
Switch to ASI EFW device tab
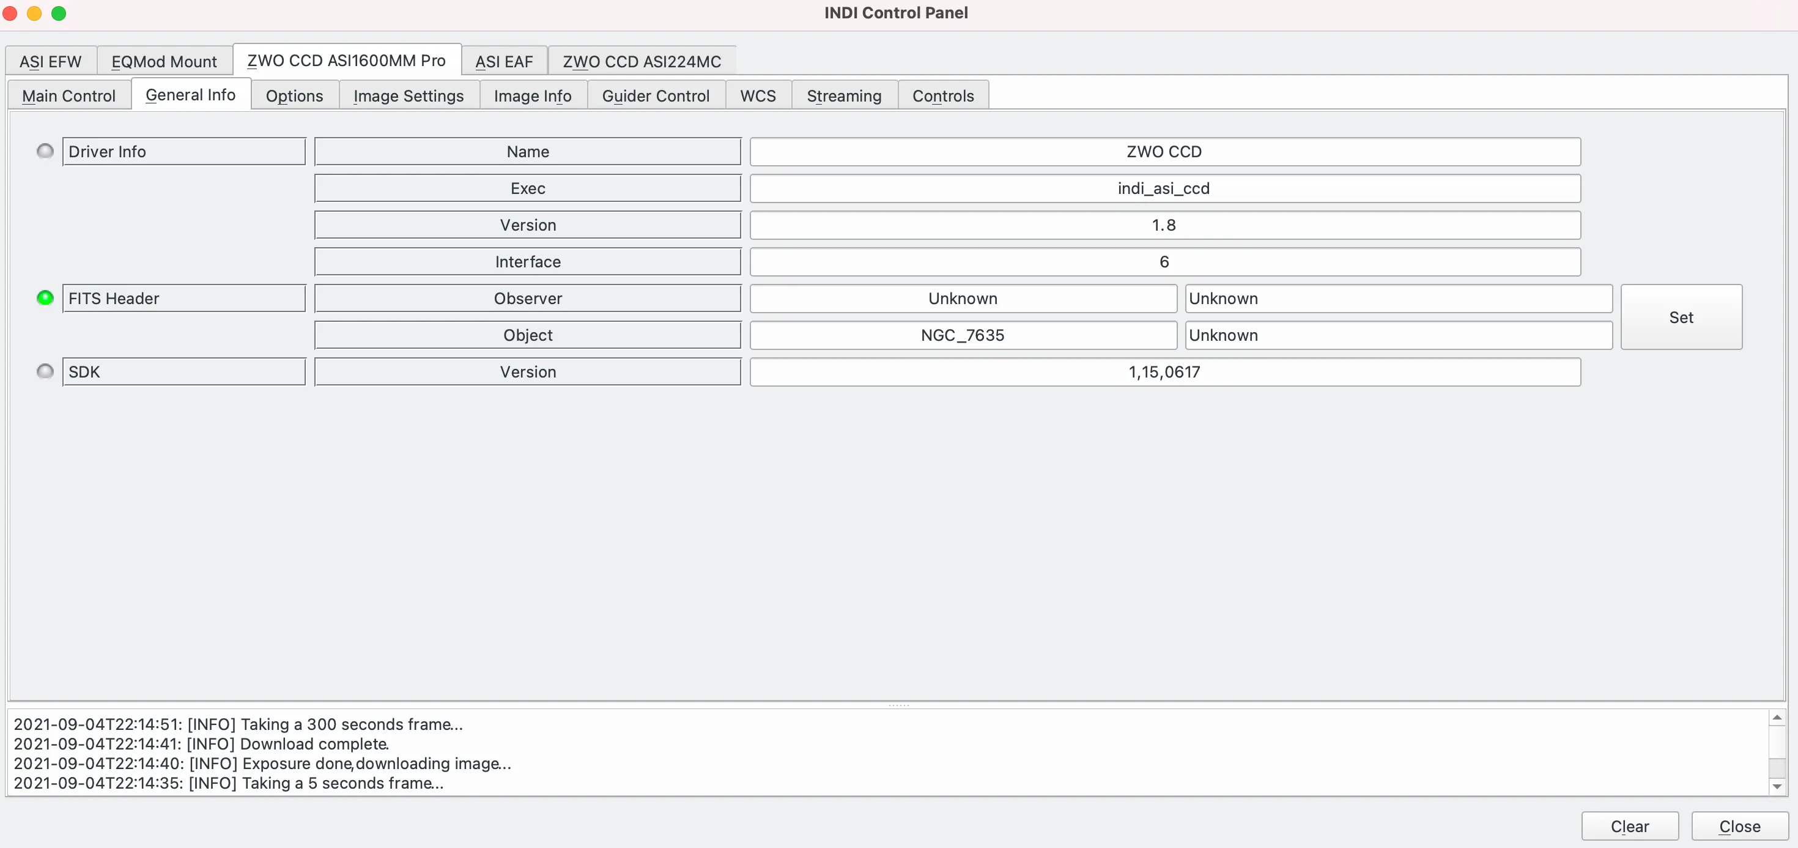pyautogui.click(x=50, y=61)
